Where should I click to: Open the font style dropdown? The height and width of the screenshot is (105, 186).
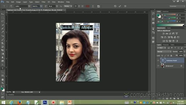(x=41, y=6)
